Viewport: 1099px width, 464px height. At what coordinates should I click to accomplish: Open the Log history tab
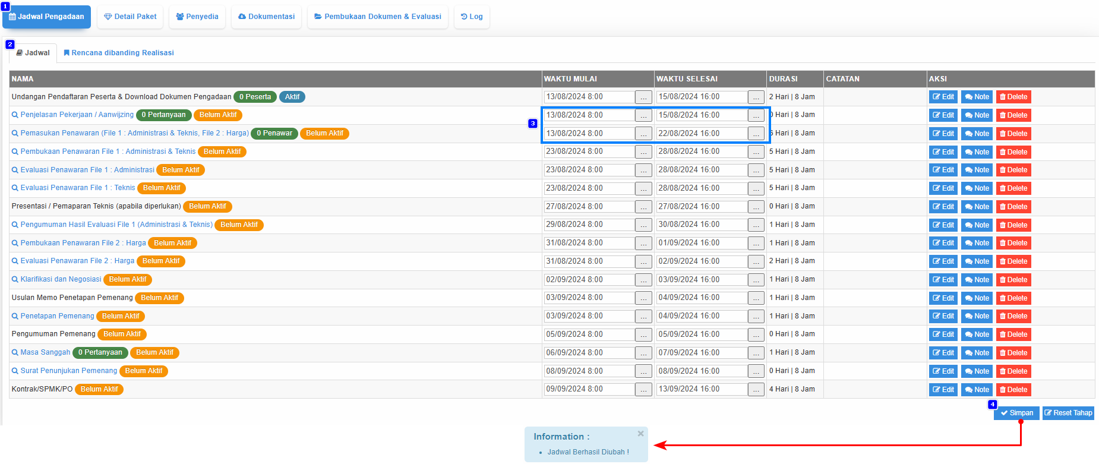(x=472, y=17)
